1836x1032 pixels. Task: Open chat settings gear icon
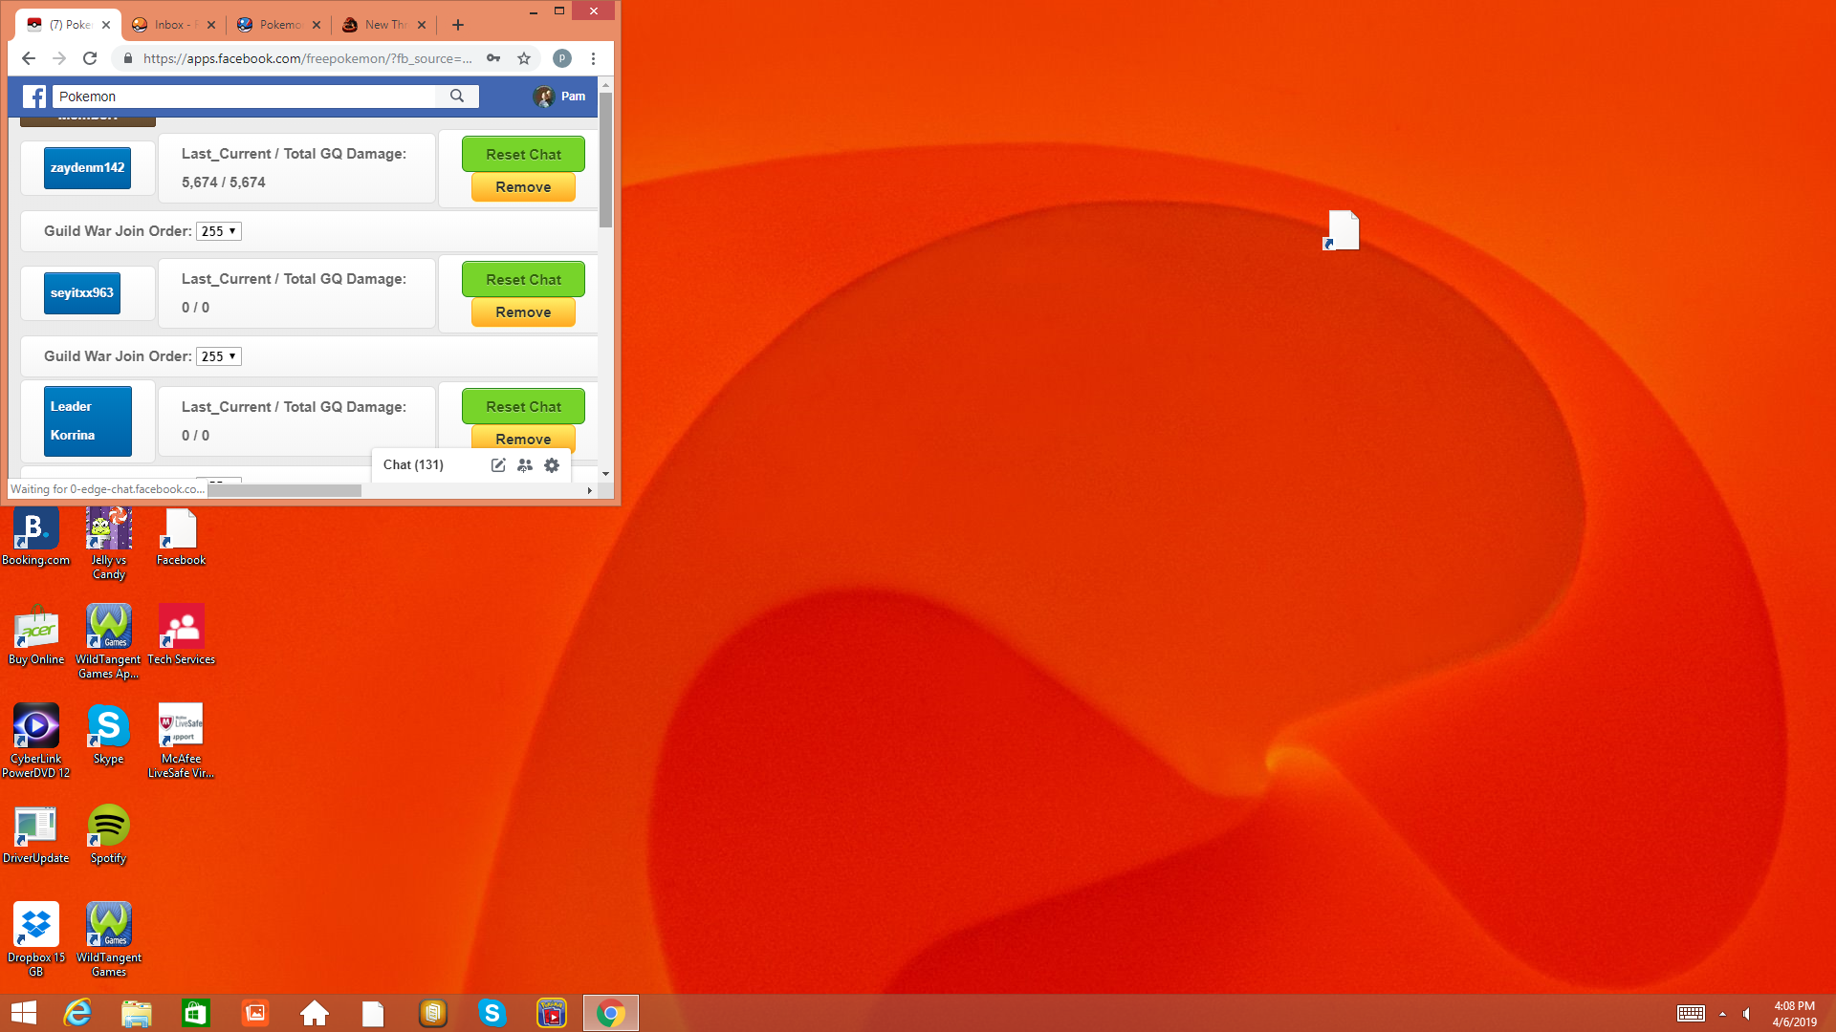pyautogui.click(x=552, y=465)
